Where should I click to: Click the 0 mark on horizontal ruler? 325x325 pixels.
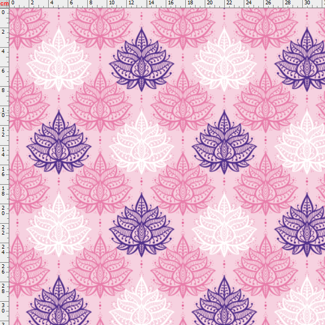click(13, 3)
